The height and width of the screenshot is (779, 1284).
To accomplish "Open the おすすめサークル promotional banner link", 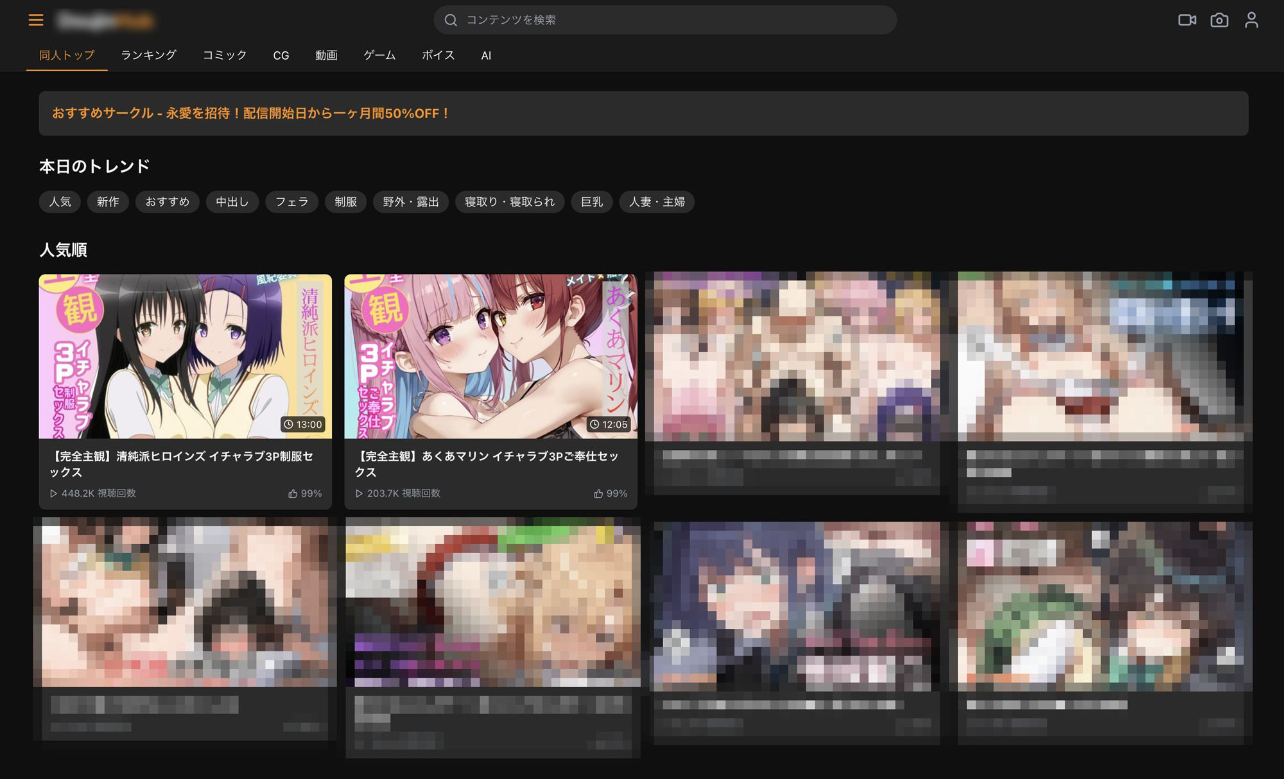I will [250, 114].
